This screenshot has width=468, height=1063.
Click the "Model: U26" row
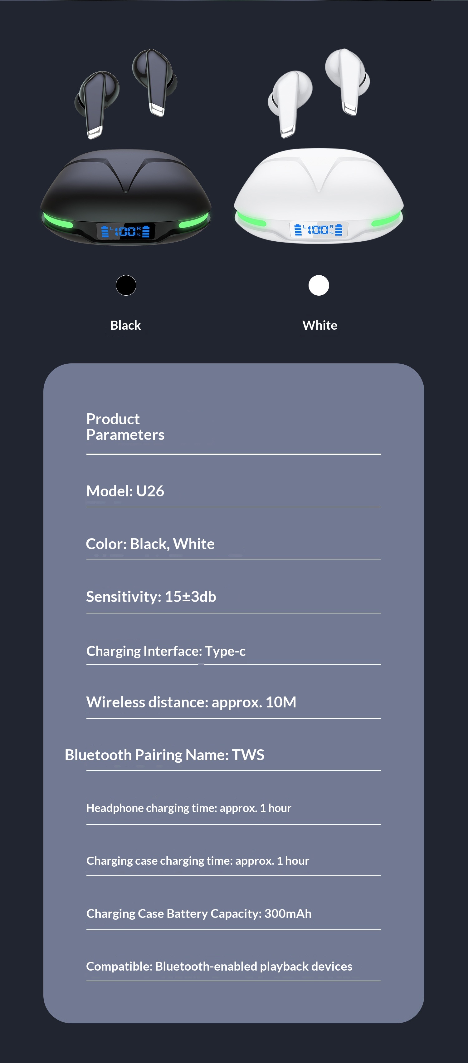pos(125,491)
